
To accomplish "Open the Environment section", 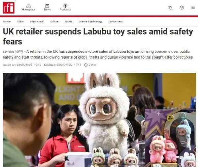I will pos(115,21).
